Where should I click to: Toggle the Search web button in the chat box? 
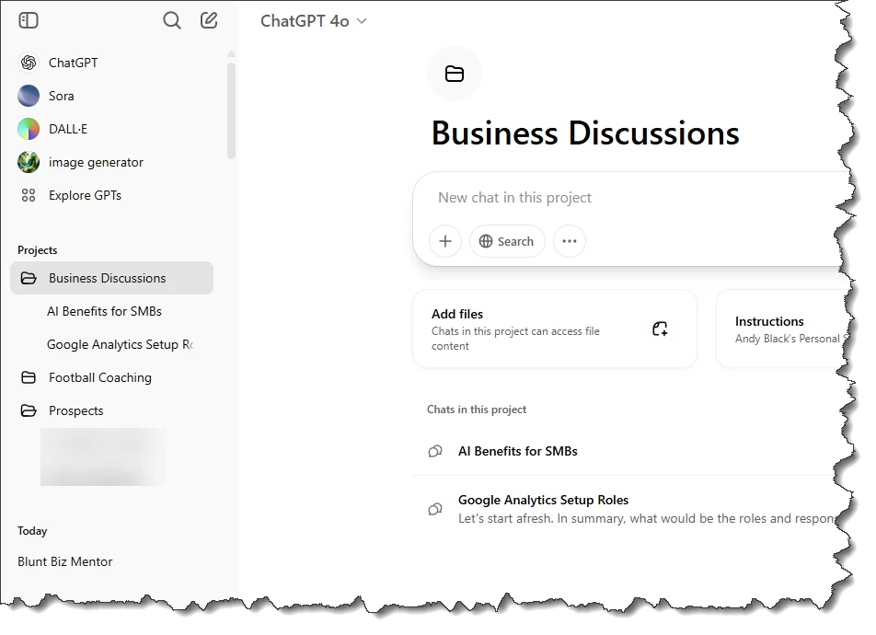(507, 241)
